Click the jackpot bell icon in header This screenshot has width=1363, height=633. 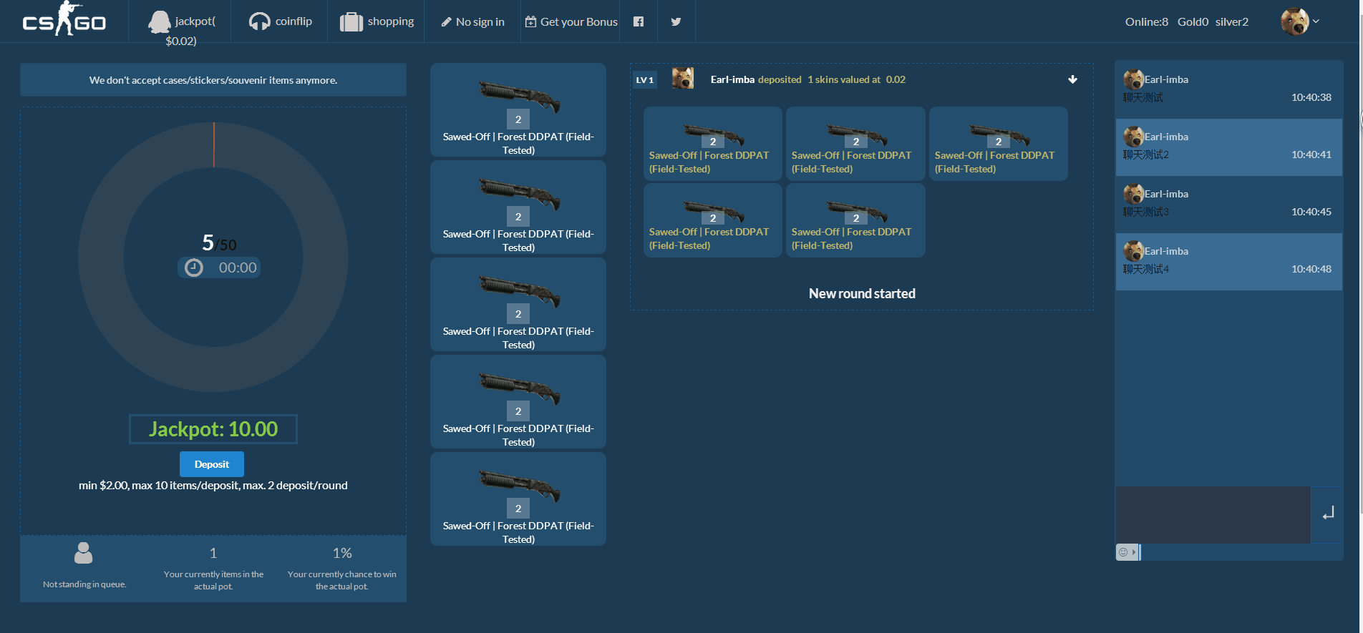pyautogui.click(x=160, y=22)
